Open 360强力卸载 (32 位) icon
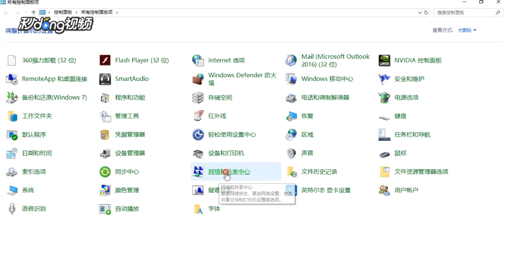The height and width of the screenshot is (279, 505). [12, 61]
